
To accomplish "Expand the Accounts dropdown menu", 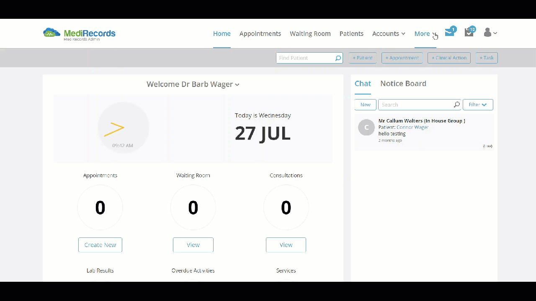I will [x=389, y=33].
